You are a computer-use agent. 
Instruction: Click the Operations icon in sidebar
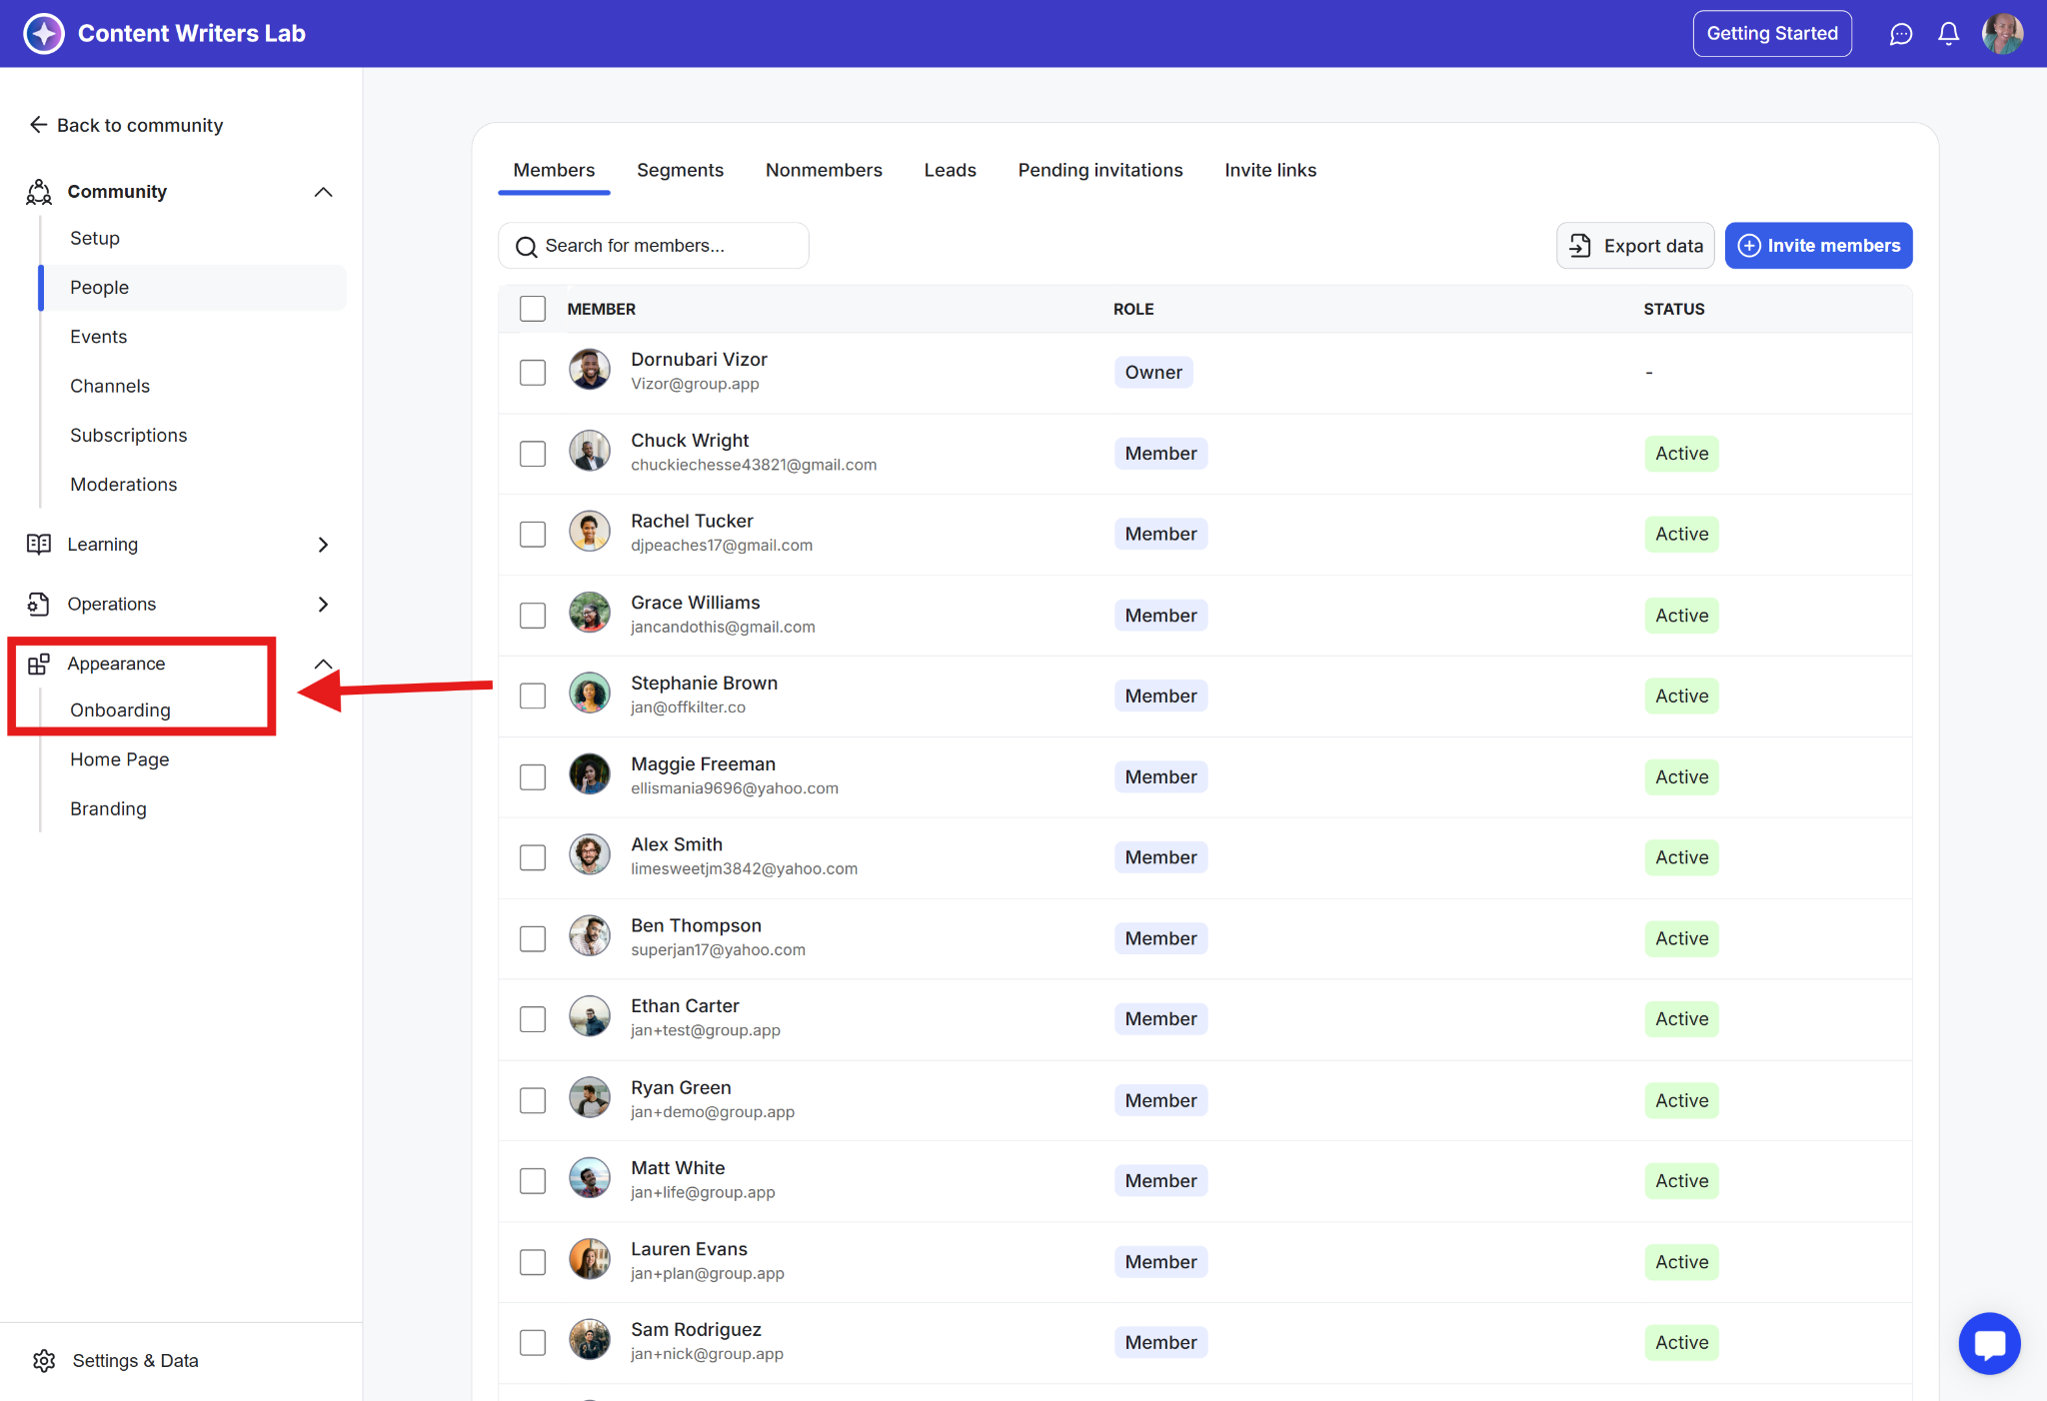point(39,604)
